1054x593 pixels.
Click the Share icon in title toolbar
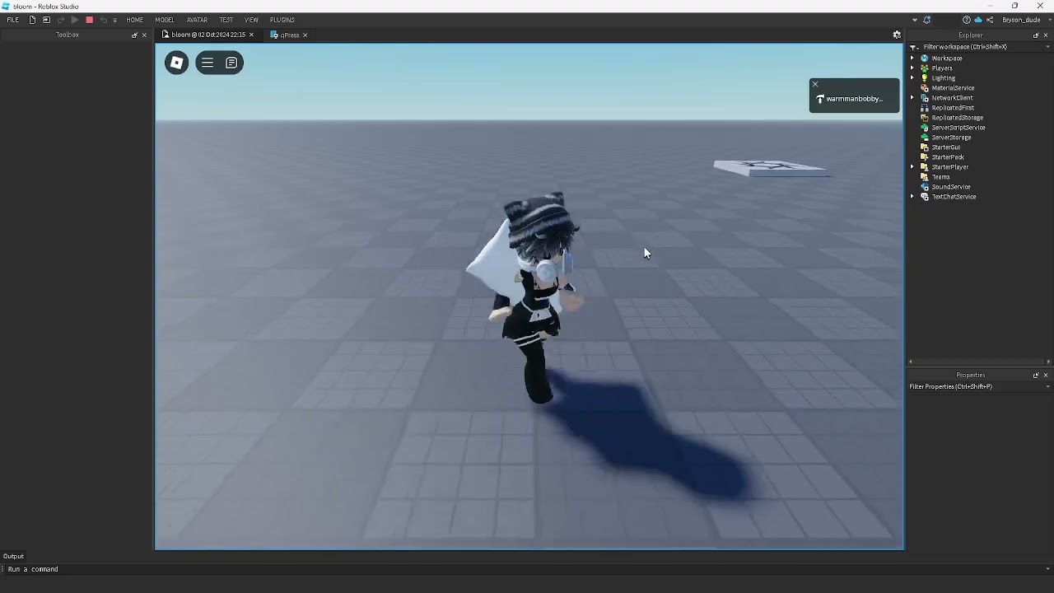tap(990, 20)
